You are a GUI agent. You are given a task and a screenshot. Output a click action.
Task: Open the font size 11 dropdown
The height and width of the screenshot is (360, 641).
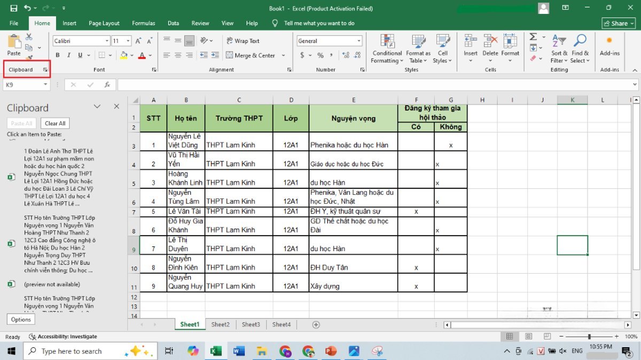point(128,41)
